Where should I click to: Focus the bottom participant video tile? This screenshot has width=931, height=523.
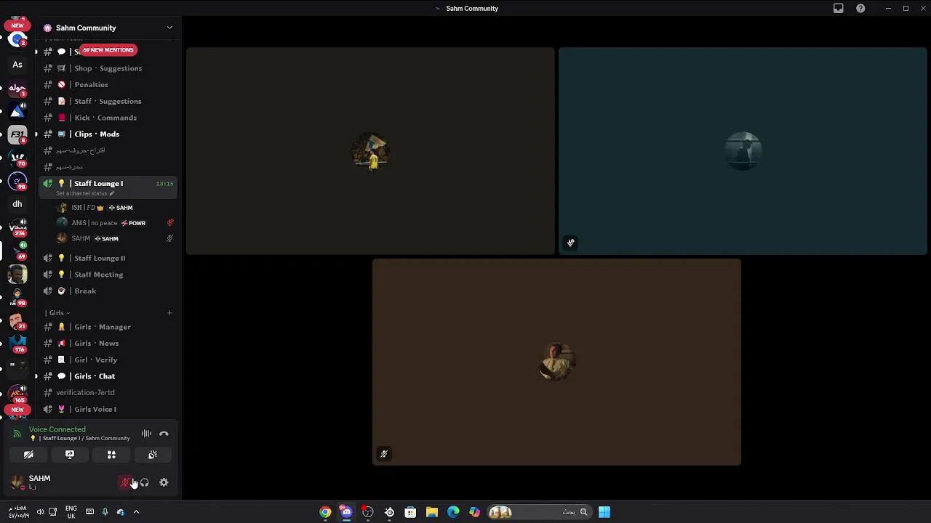coord(556,362)
